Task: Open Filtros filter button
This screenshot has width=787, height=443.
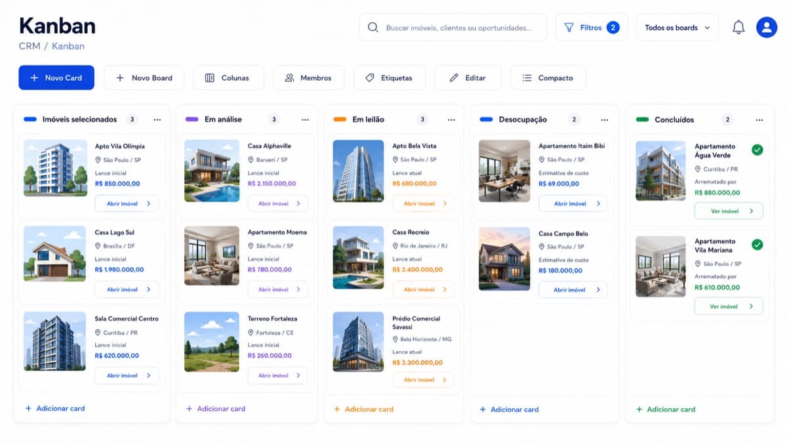Action: tap(591, 28)
